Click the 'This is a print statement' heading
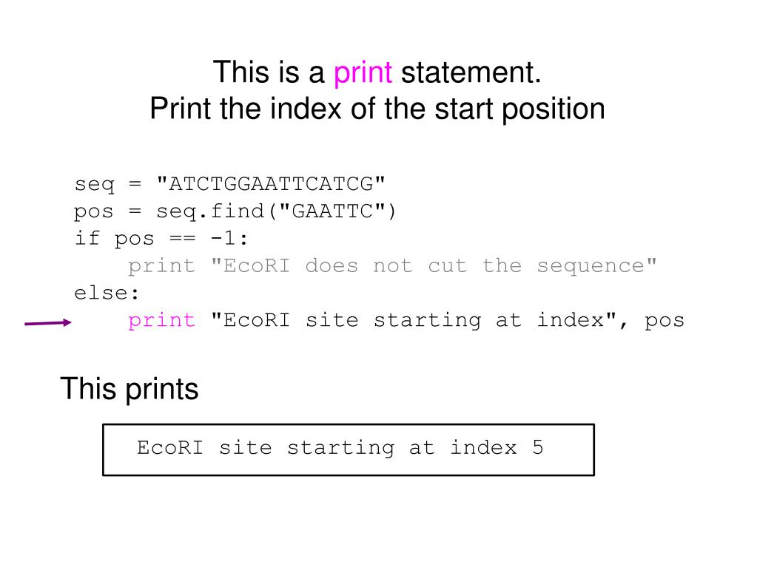Viewport: 757px width, 567px height. (377, 72)
